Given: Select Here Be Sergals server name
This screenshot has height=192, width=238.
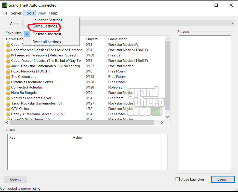Looking at the screenshot, I should click(24, 93).
